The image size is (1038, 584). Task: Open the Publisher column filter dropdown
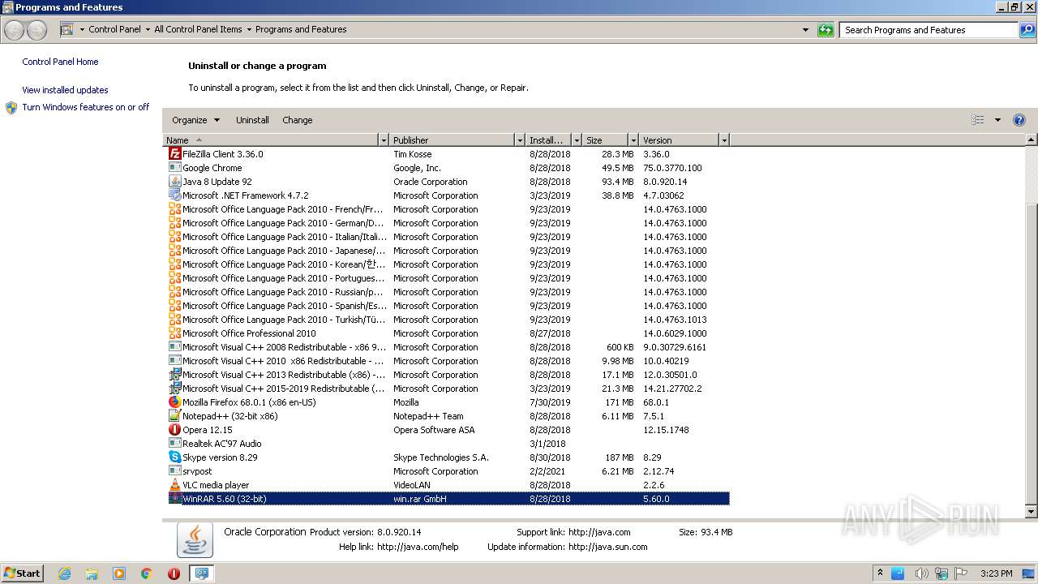pos(520,140)
